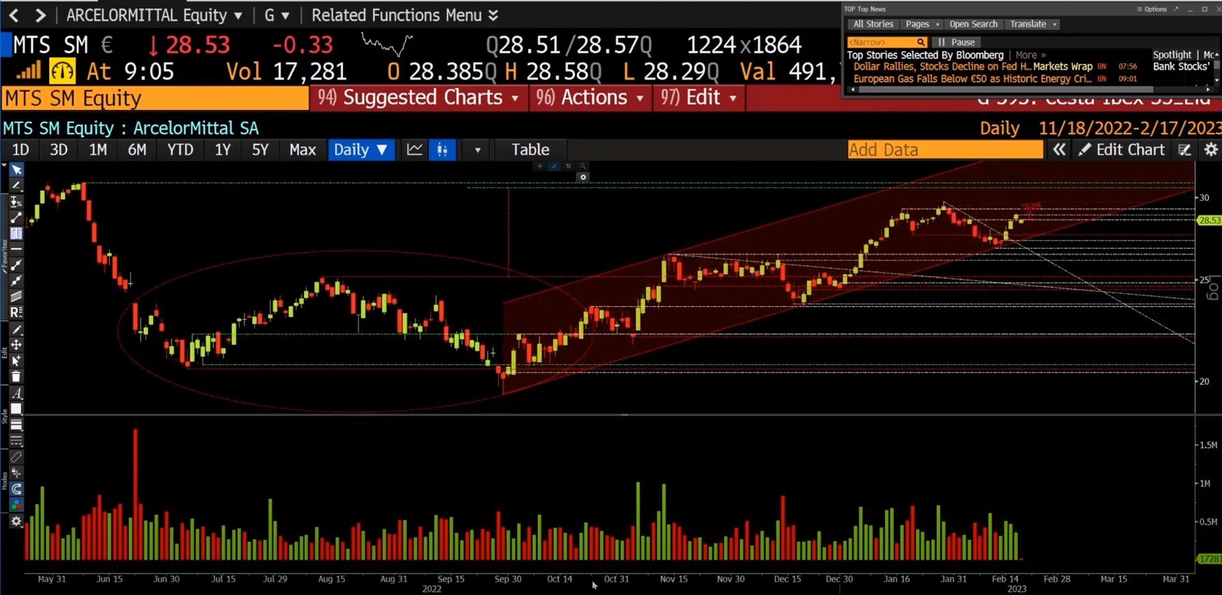Switch to line chart type

[x=415, y=150]
